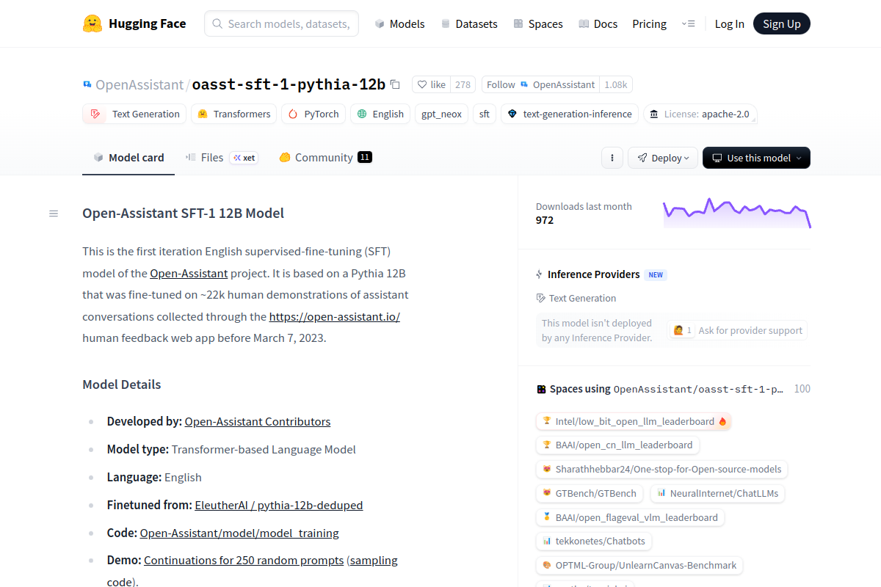Select the Text Generation task tag
The width and height of the screenshot is (881, 587).
[134, 114]
